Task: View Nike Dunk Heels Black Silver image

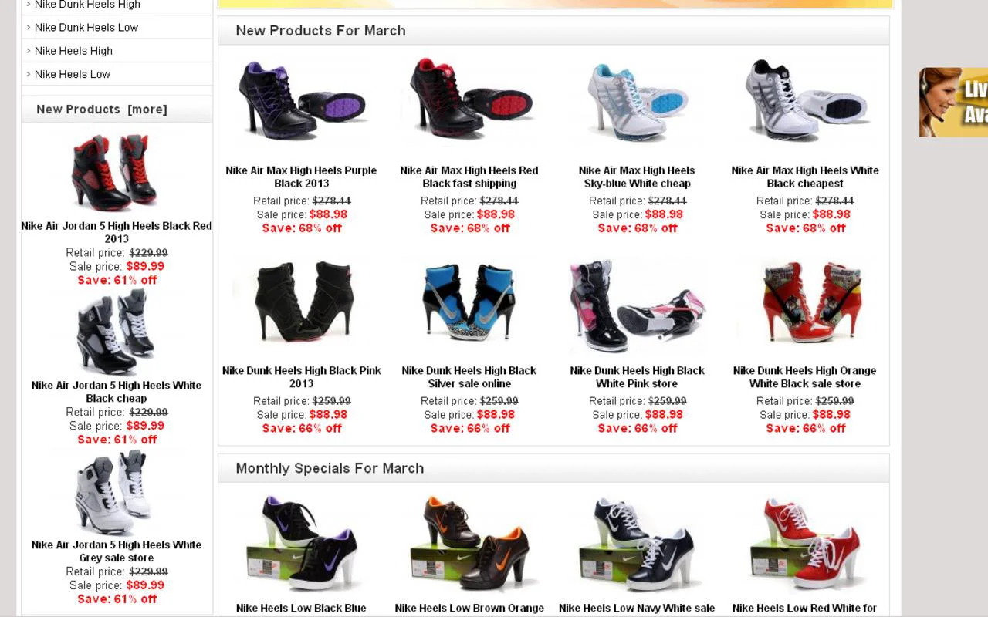Action: (x=469, y=302)
